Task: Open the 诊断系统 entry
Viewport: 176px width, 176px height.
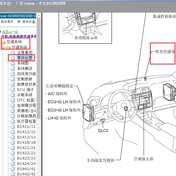Action: [x=25, y=95]
